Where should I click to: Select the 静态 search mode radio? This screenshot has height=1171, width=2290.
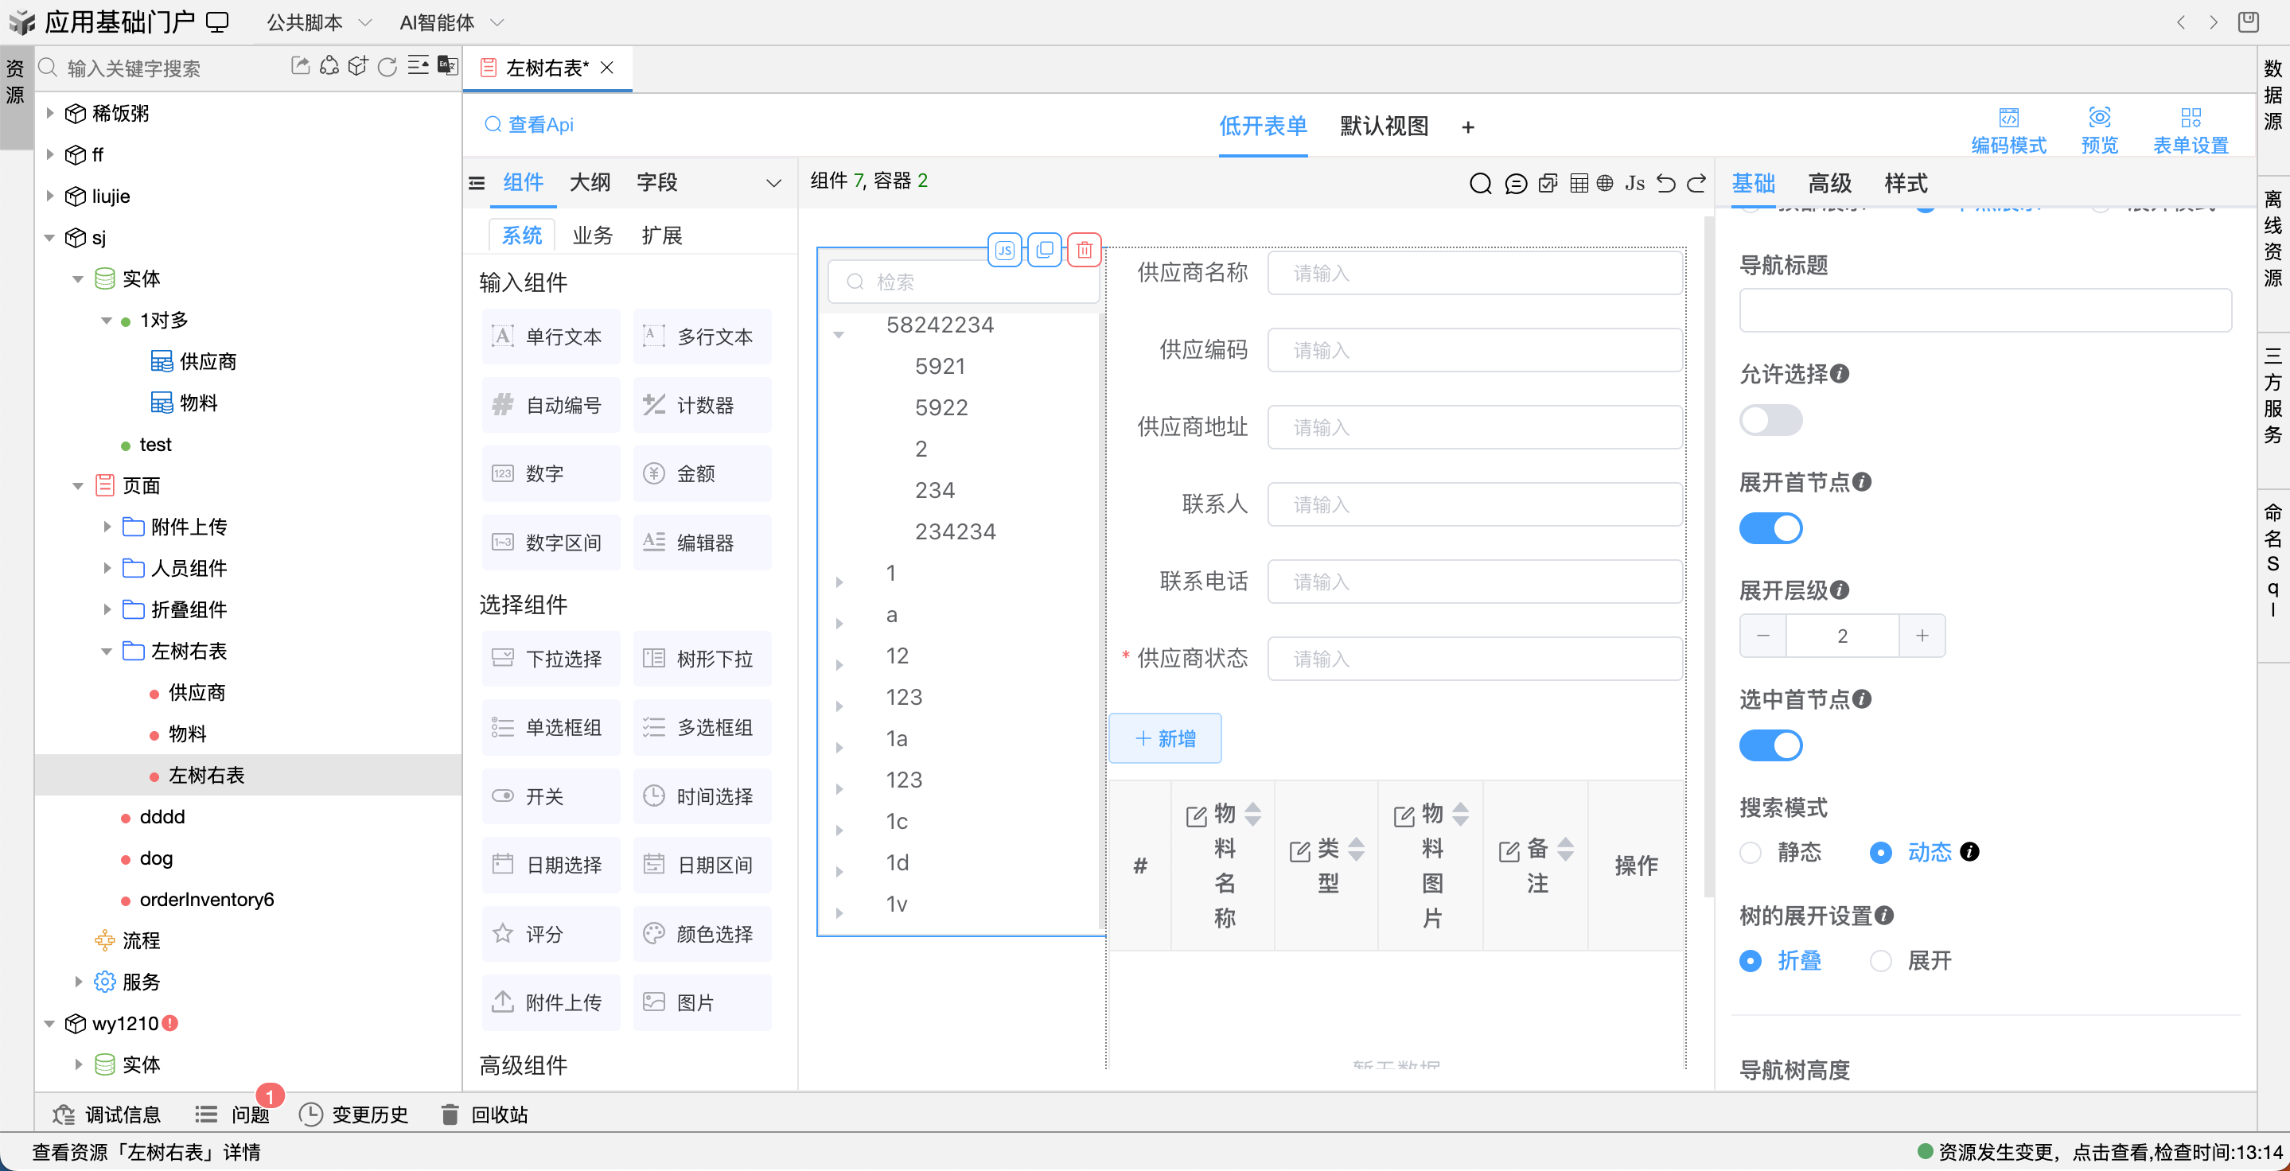point(1751,853)
